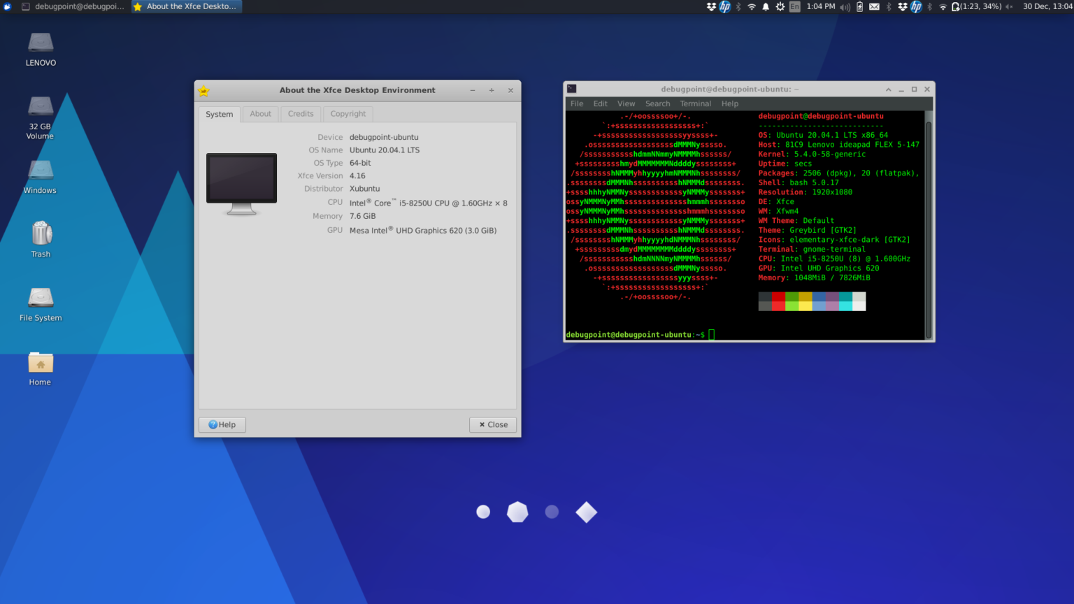Open the notification bell in the panel
Viewport: 1074px width, 604px height.
(x=766, y=6)
